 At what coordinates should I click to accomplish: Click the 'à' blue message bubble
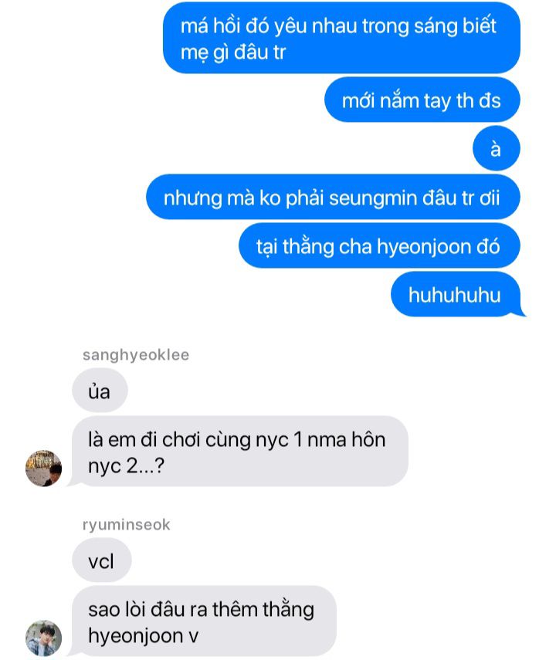tap(497, 148)
